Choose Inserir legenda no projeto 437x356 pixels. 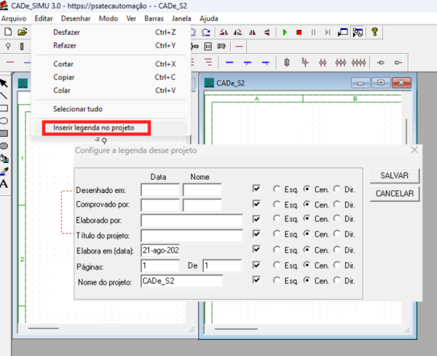click(111, 127)
